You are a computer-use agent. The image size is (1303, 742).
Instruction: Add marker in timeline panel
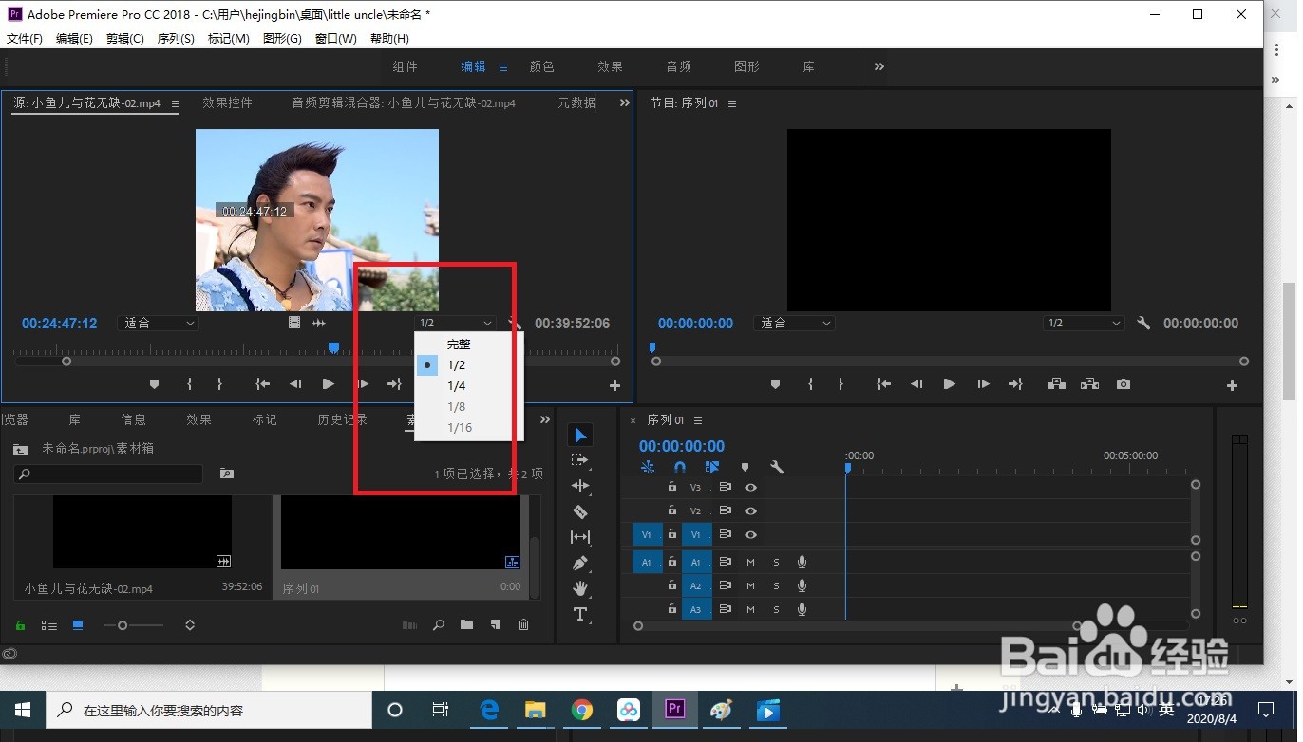(745, 467)
